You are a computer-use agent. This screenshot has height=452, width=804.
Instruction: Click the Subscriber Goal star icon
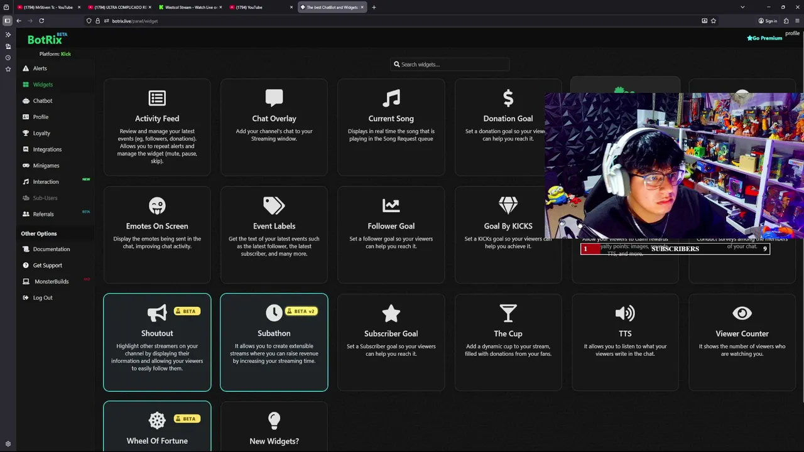pyautogui.click(x=391, y=313)
